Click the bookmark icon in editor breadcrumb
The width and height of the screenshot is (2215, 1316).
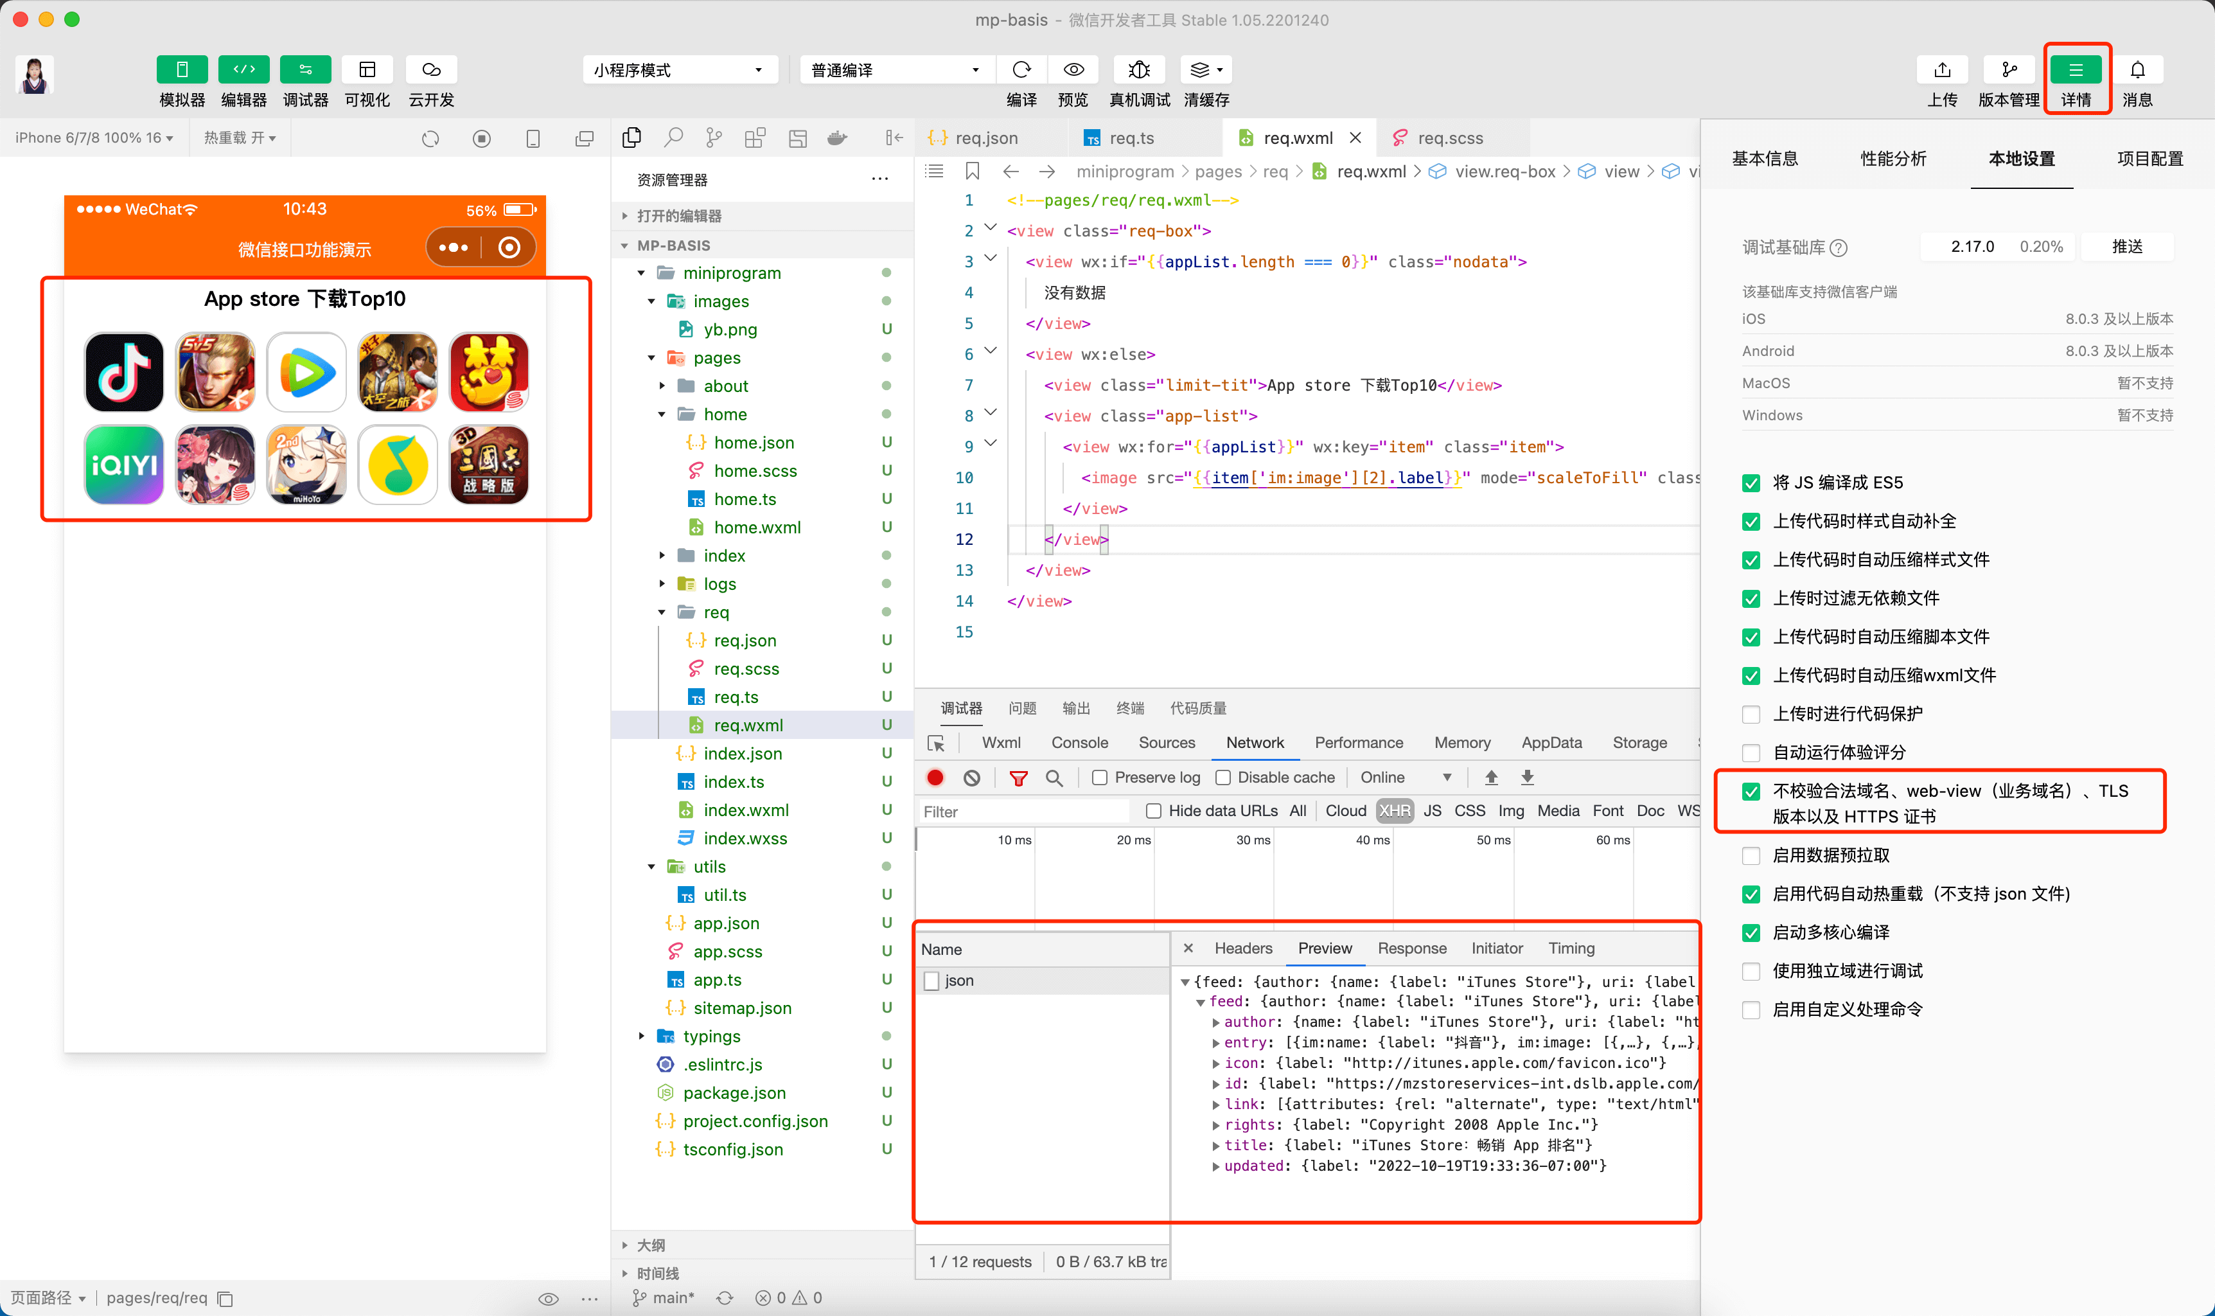tap(973, 171)
